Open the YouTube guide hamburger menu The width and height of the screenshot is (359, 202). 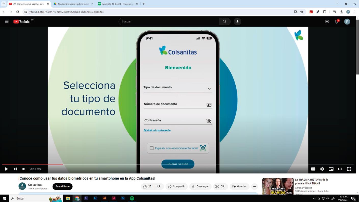pos(7,22)
